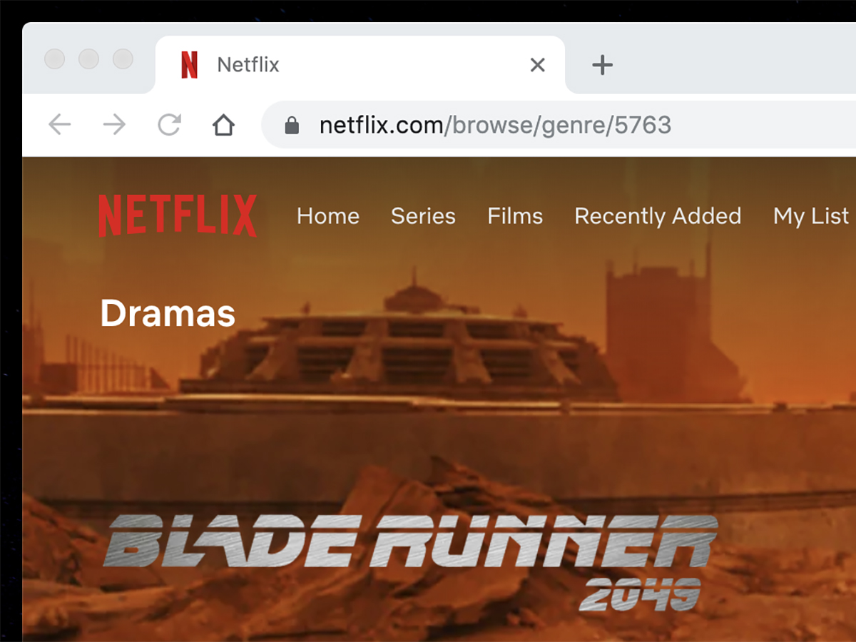Click the Netflix N favicon in tab
Screen dimensions: 856x642
[x=189, y=65]
